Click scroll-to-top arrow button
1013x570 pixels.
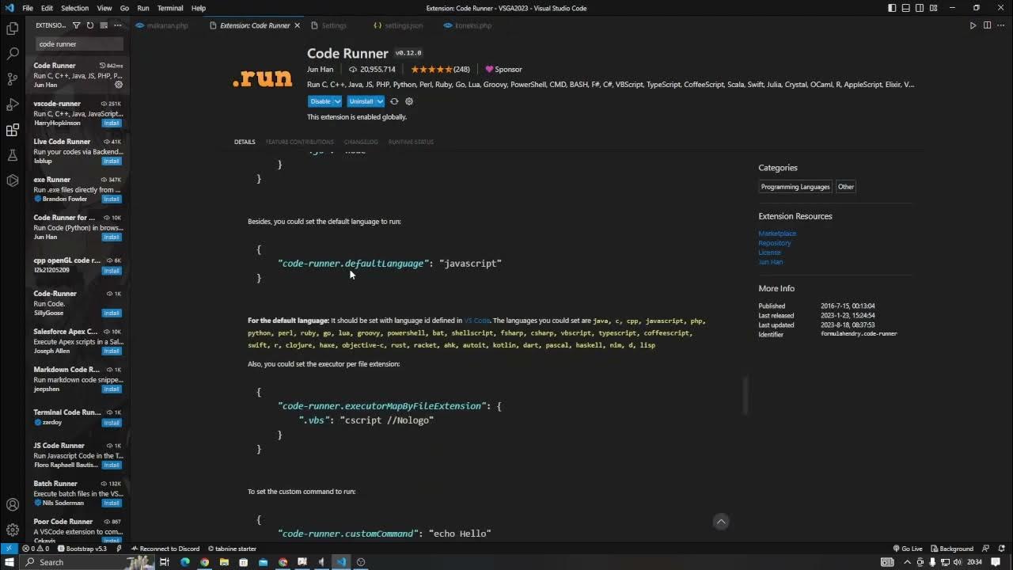point(721,521)
